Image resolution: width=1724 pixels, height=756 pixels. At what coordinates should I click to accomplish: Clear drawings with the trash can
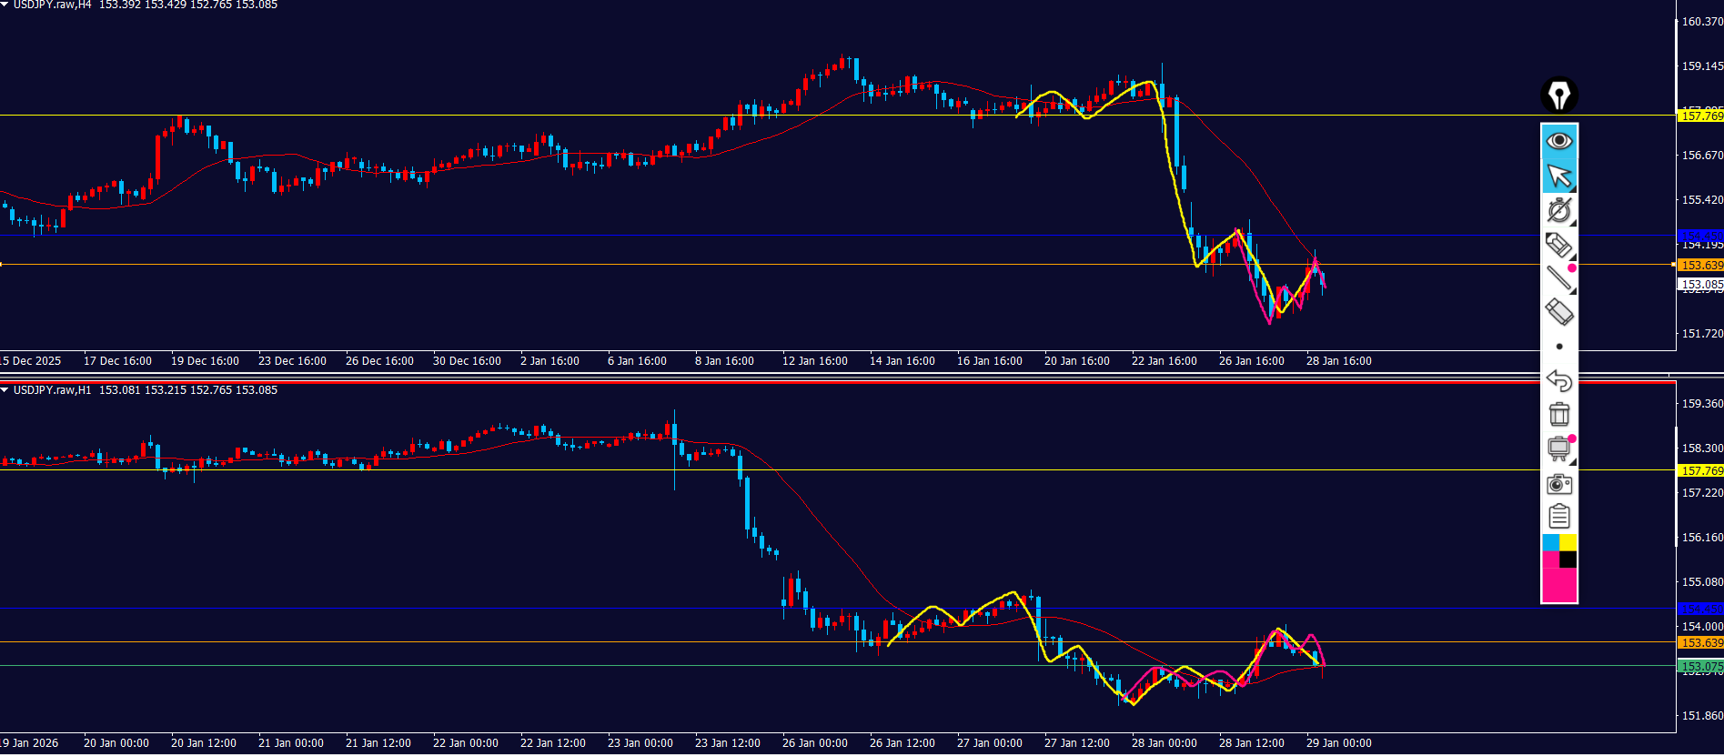pyautogui.click(x=1558, y=414)
